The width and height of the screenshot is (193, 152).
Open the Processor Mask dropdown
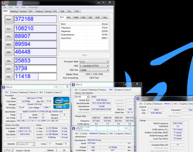tap(94, 62)
